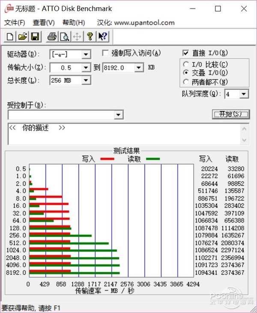The image size is (257, 313).
Task: Open print preview via the magnifier page icon
Action: (65, 37)
